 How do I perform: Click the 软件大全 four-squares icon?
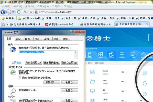click(122, 54)
